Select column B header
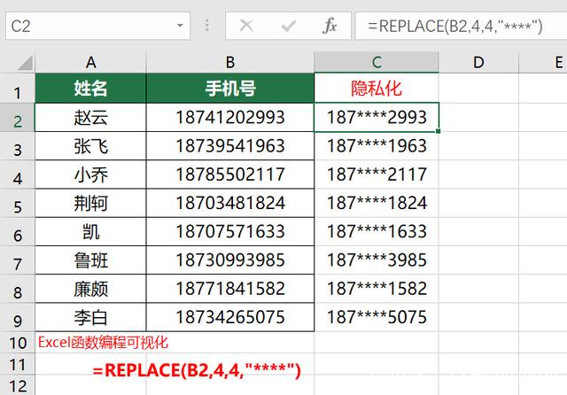Screen dimensions: 567x395 tap(229, 62)
